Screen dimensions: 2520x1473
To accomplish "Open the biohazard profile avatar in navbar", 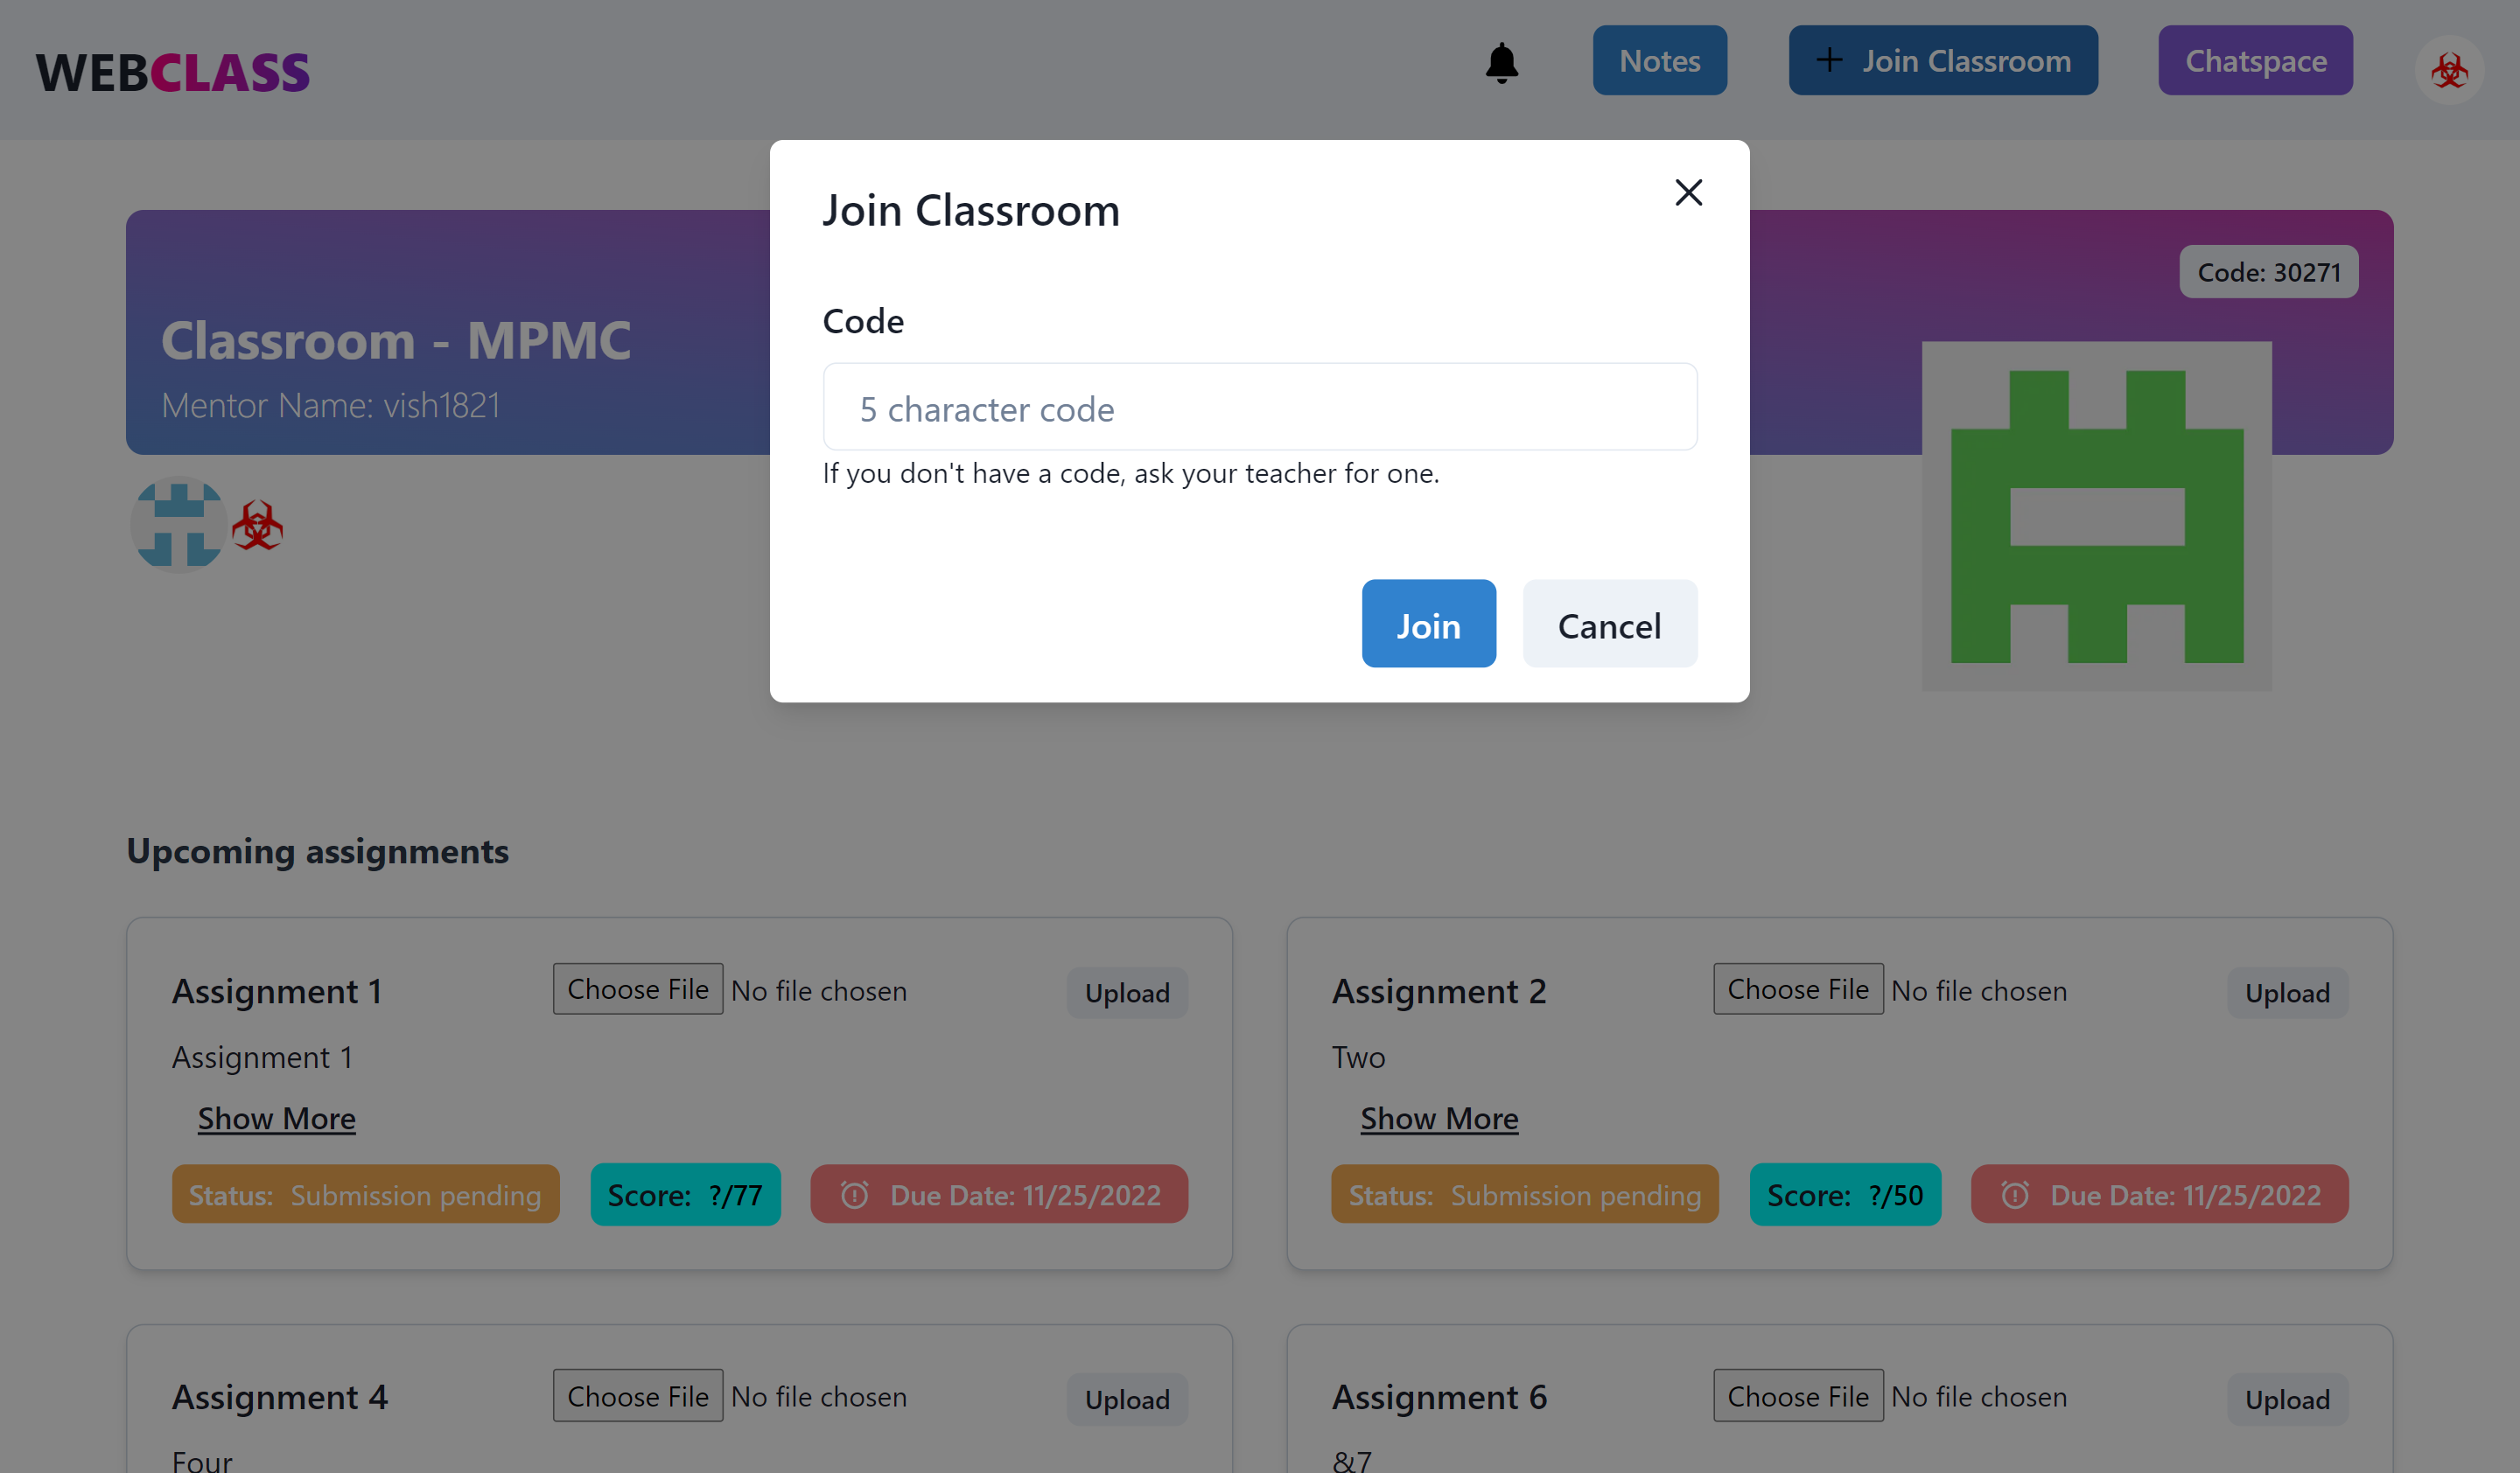I will [x=2448, y=70].
